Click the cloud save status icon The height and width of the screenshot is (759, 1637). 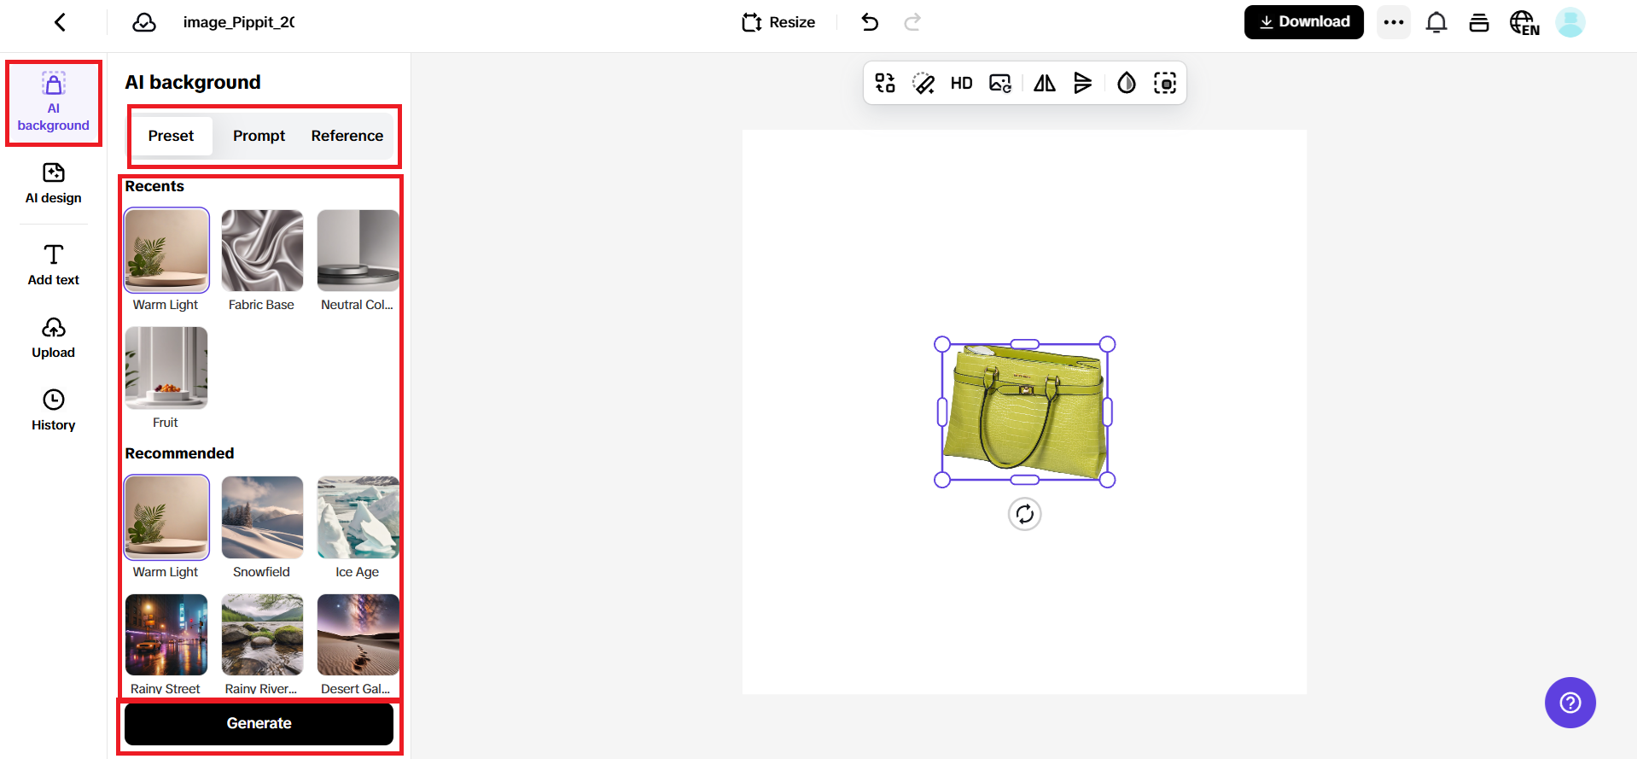(x=144, y=22)
